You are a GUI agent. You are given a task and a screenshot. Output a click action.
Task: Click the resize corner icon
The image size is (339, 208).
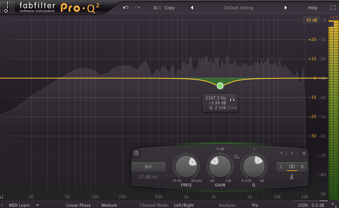pyautogui.click(x=334, y=205)
